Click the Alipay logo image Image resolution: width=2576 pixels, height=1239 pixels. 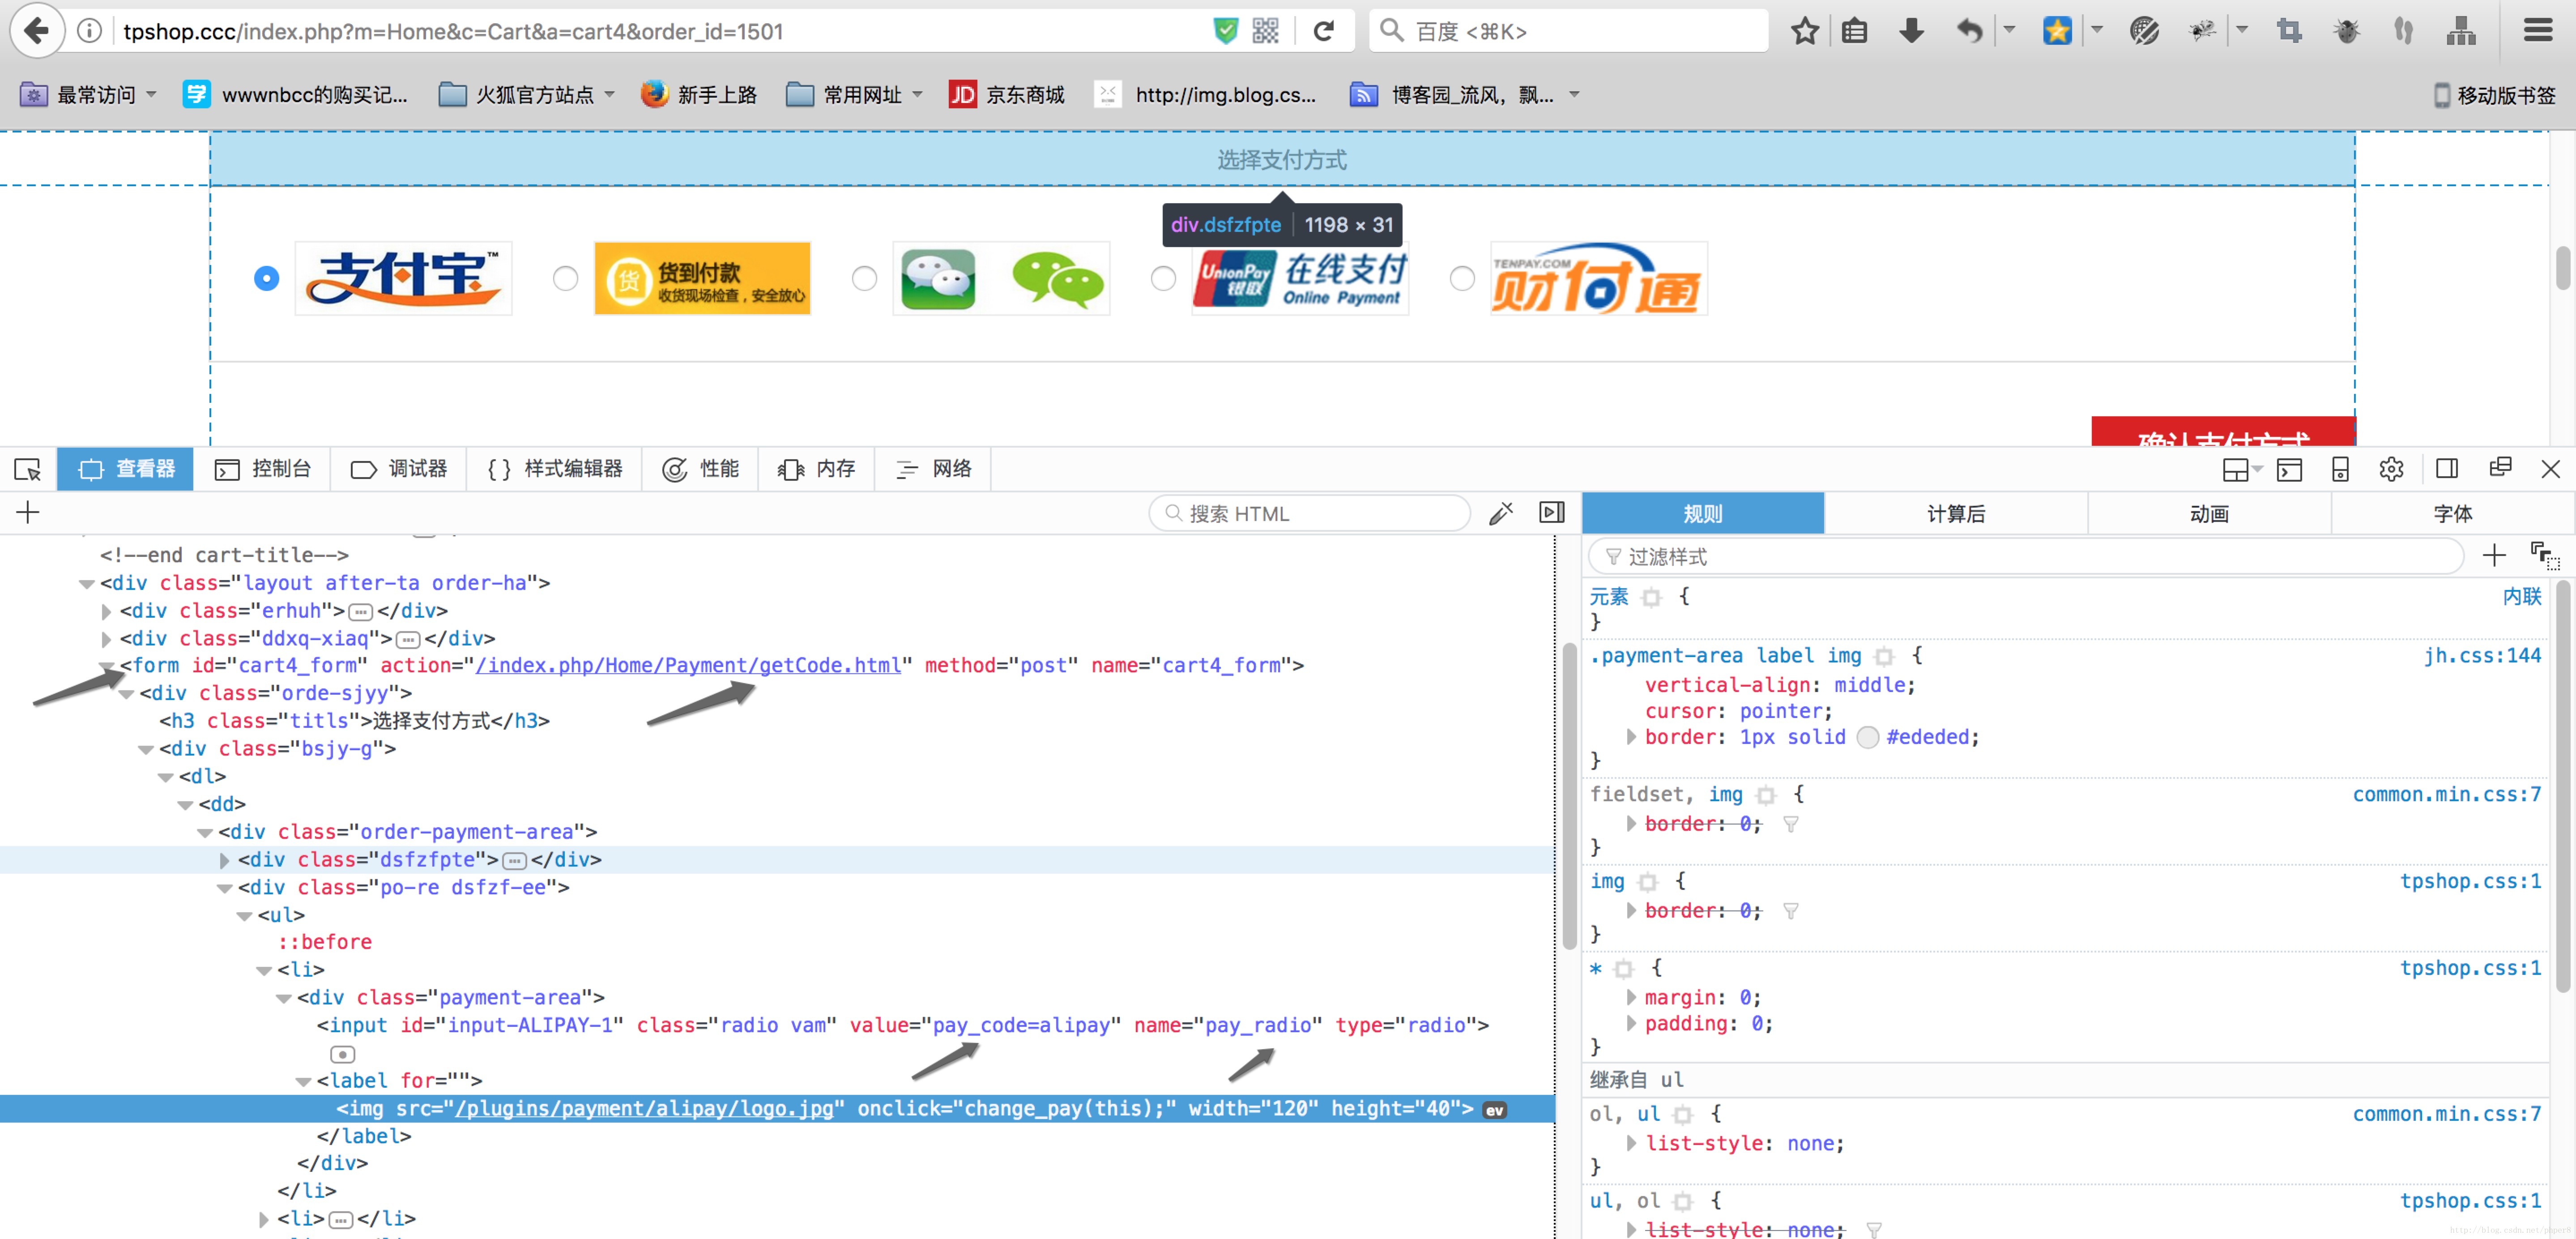(x=403, y=278)
